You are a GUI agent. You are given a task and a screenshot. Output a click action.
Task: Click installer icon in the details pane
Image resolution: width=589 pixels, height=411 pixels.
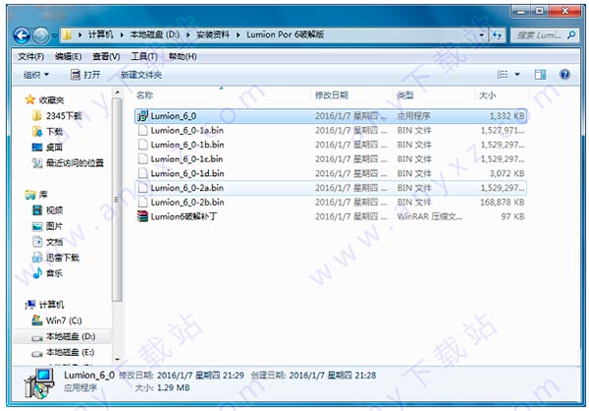(39, 383)
